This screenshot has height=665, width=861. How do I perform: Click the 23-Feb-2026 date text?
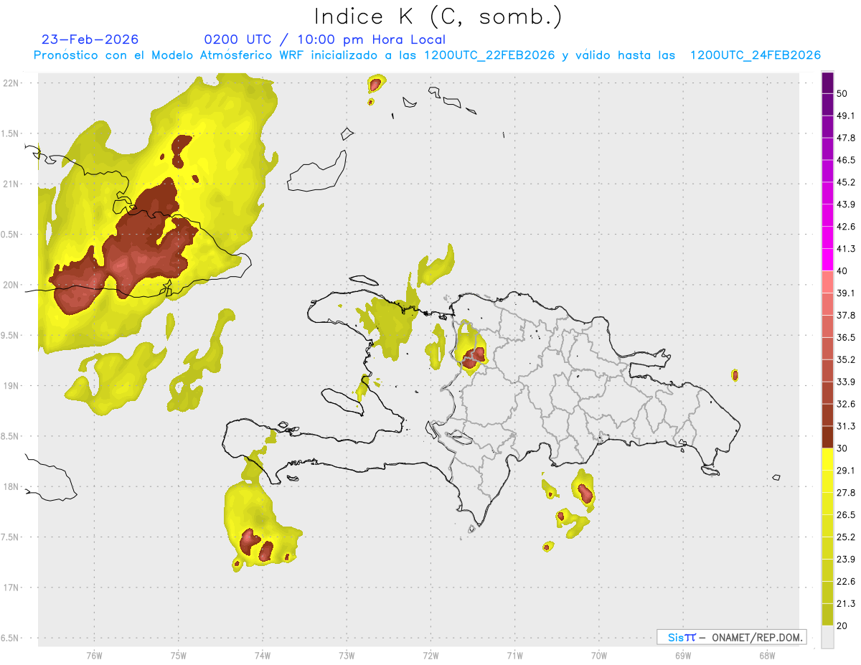90,39
